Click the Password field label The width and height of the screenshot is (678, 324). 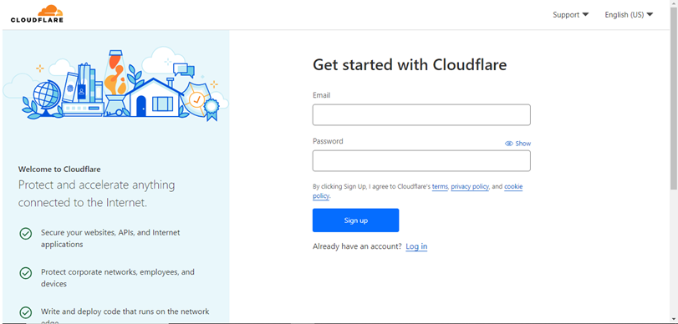coord(328,141)
